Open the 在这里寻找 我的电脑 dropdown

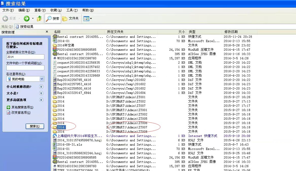coord(42,79)
